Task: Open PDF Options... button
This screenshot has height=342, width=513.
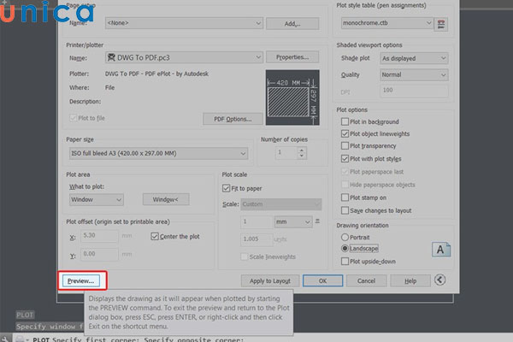Action: point(233,119)
